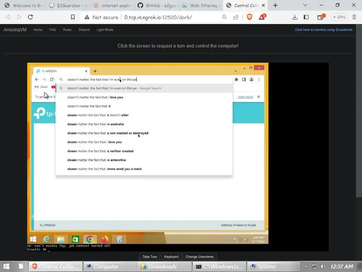Viewport: 362px width, 272px height.
Task: Open Brave Rewards triangle icon
Action: click(x=262, y=17)
